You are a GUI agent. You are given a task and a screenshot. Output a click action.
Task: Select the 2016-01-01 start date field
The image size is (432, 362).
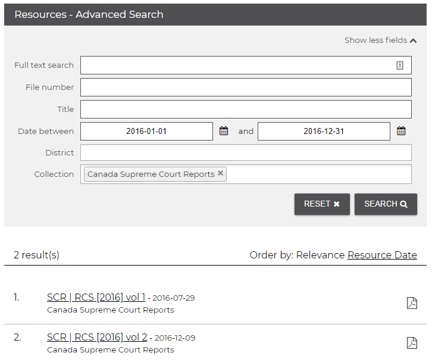(x=146, y=131)
